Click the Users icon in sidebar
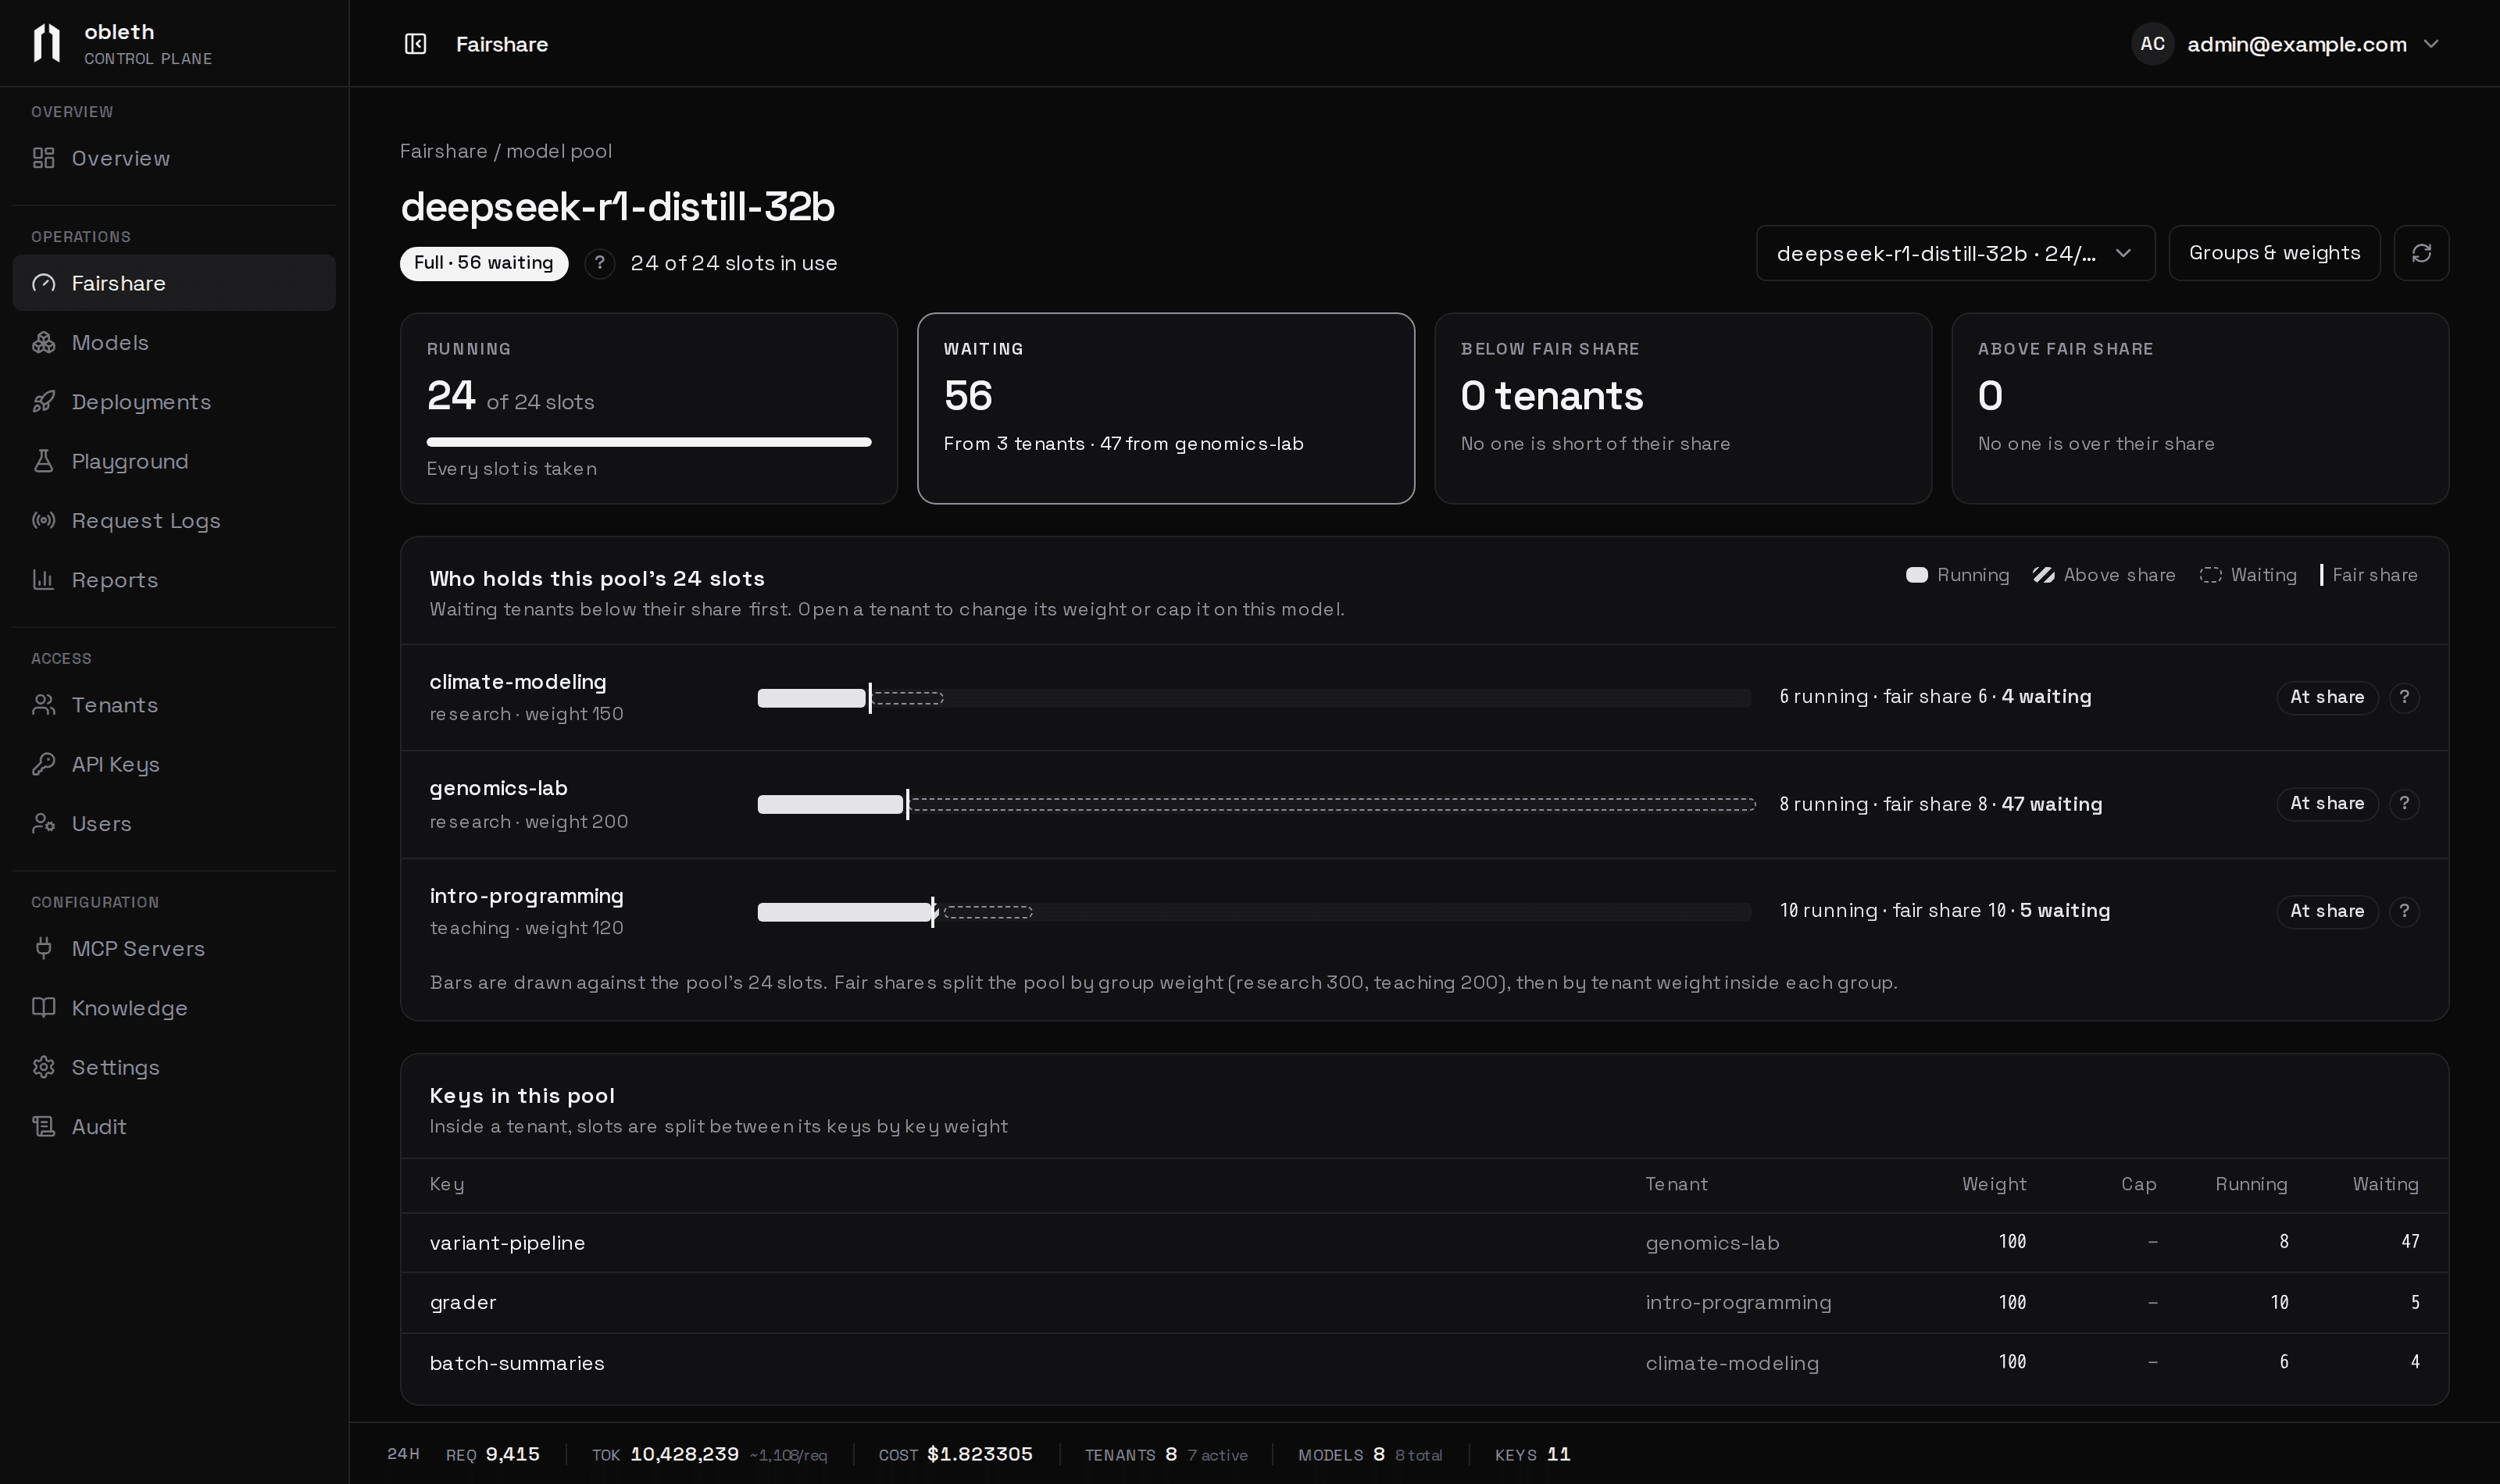This screenshot has height=1484, width=2500. 43,823
